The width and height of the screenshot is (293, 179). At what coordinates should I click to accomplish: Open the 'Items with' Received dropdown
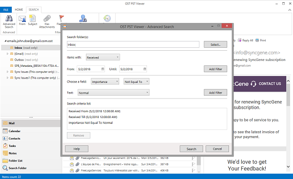[x=103, y=57]
